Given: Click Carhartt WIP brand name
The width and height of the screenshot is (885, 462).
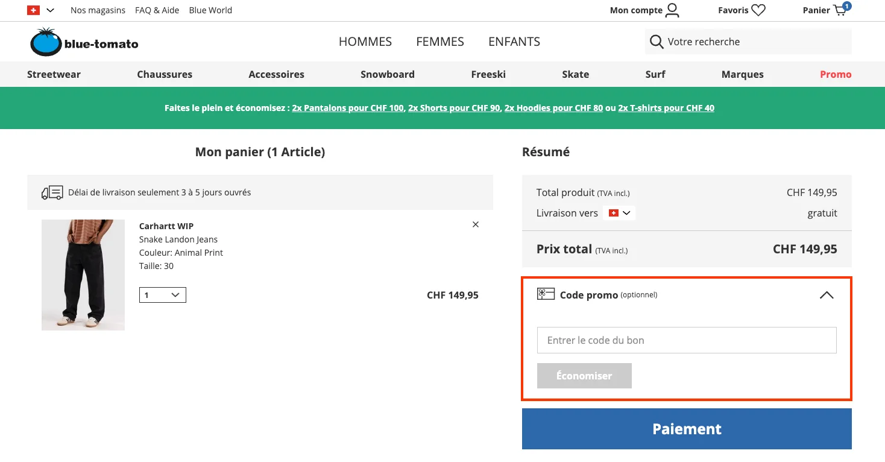Looking at the screenshot, I should (x=166, y=226).
